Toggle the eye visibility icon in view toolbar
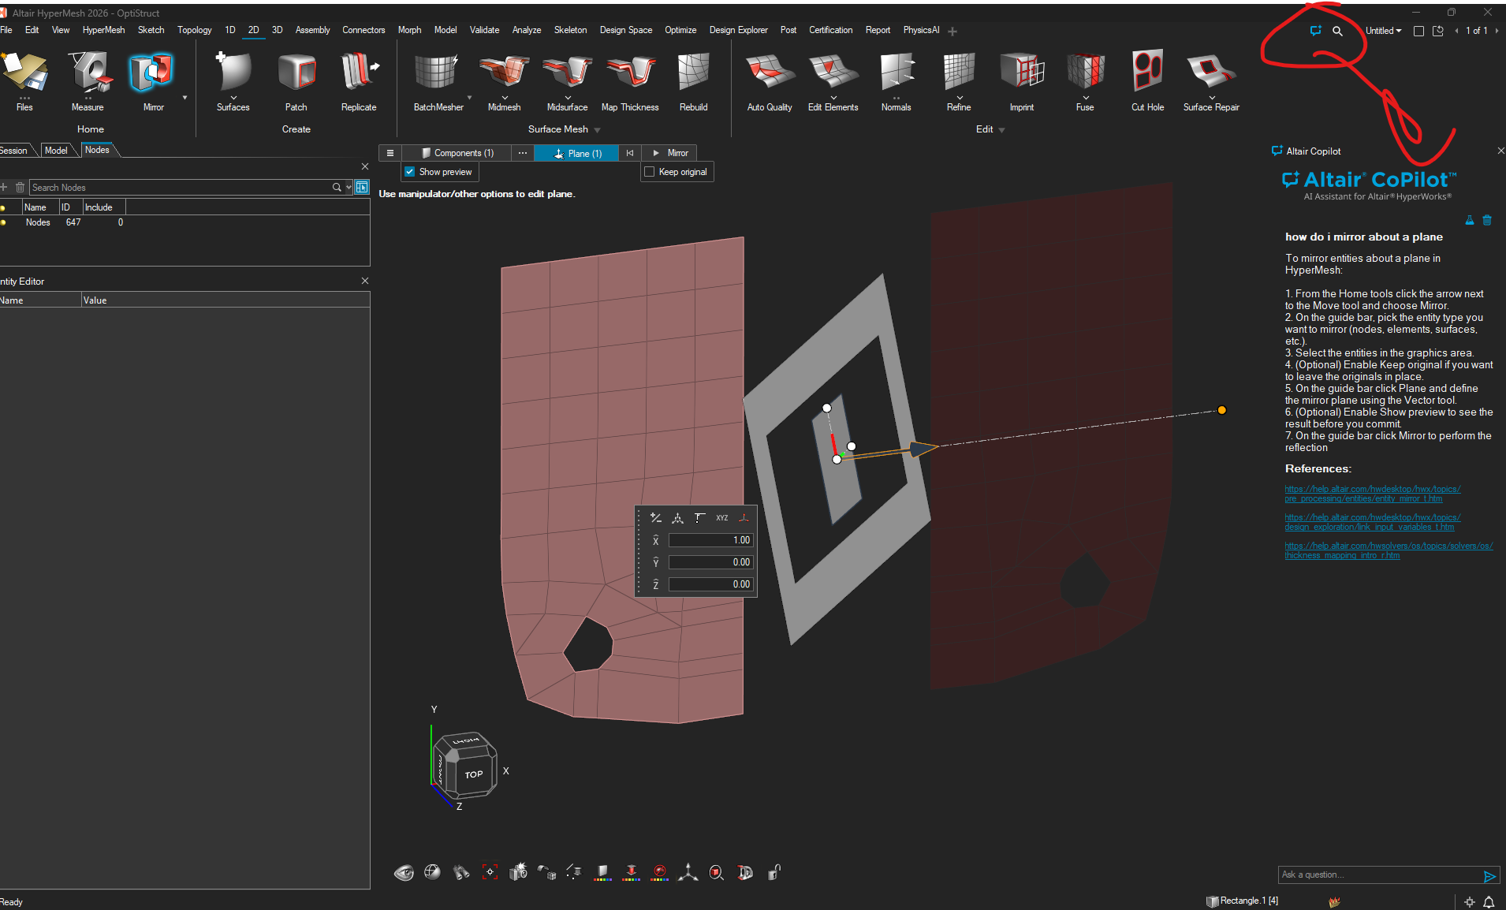 [x=404, y=872]
